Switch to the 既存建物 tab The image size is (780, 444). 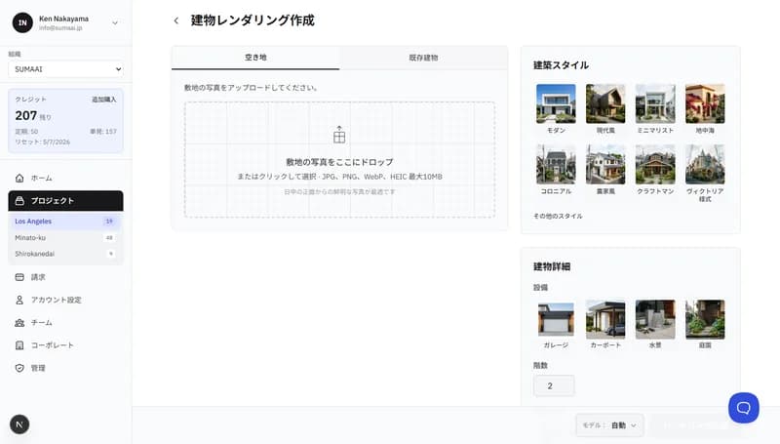tap(423, 58)
